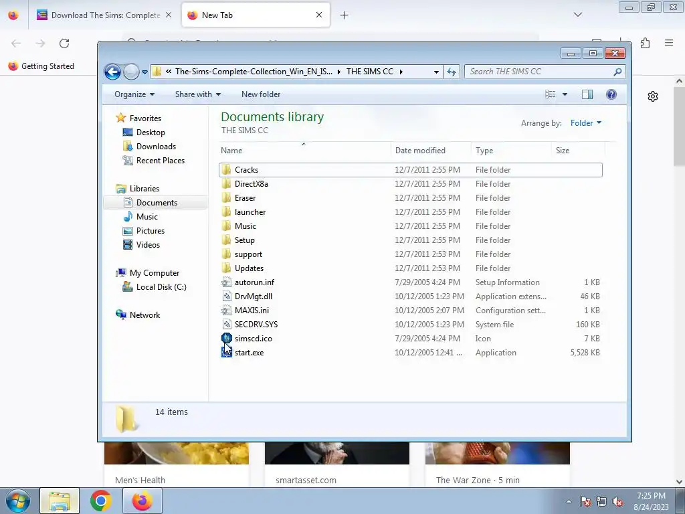Open New Tab personalize gear icon
685x514 pixels.
[653, 96]
